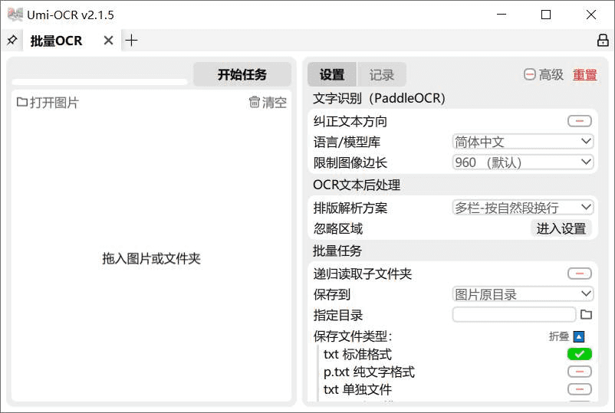The height and width of the screenshot is (413, 615).
Task: Minimize the Umi-OCR window
Action: (x=502, y=15)
